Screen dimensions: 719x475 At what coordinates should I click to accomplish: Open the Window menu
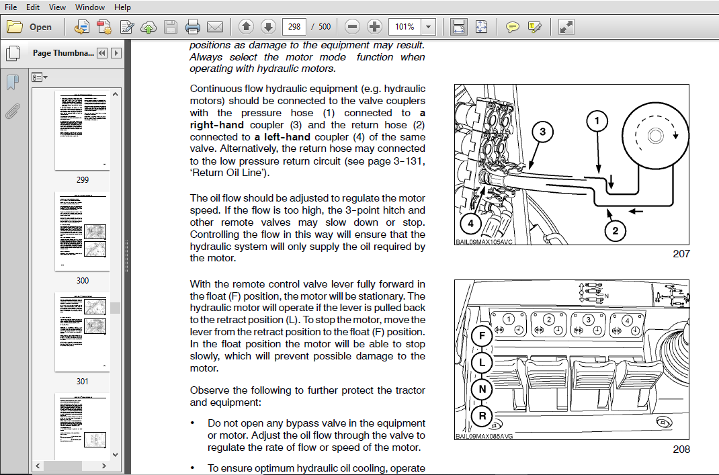(90, 7)
